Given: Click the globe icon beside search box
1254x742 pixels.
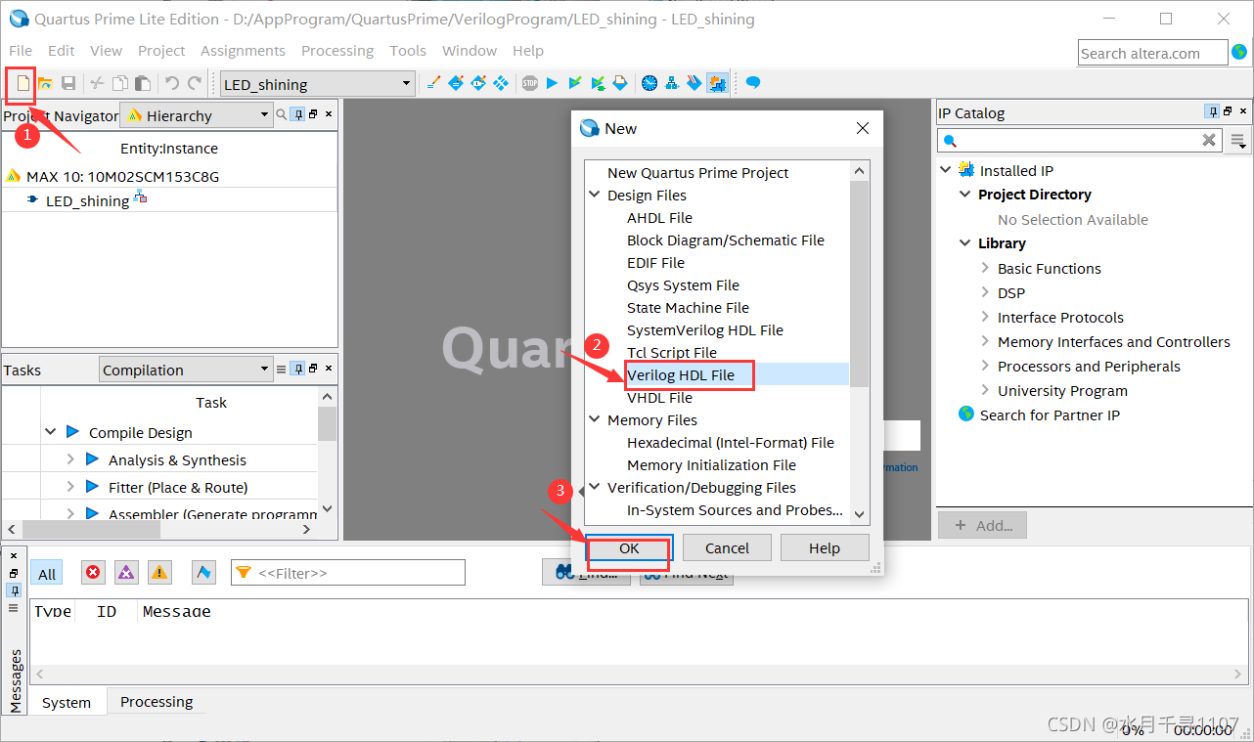Looking at the screenshot, I should point(1240,53).
